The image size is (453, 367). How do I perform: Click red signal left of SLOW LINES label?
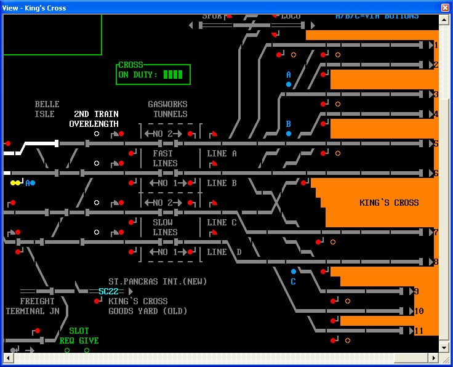tap(131, 222)
